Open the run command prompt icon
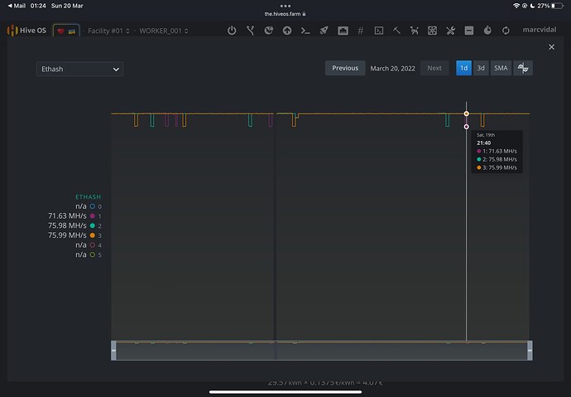 305,31
